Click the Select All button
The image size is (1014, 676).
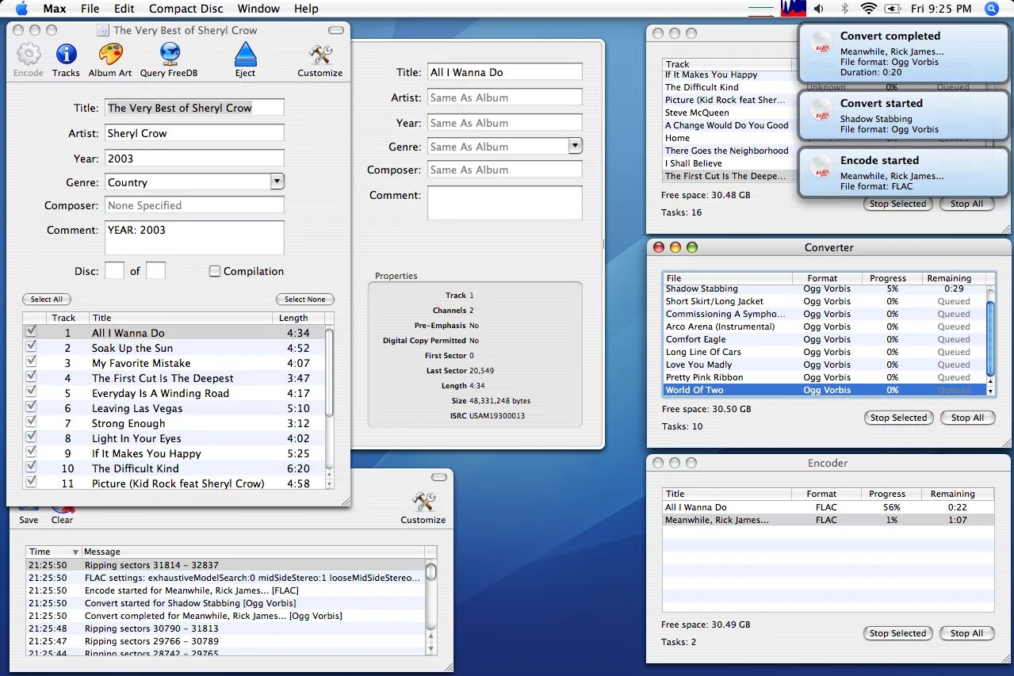pyautogui.click(x=47, y=299)
